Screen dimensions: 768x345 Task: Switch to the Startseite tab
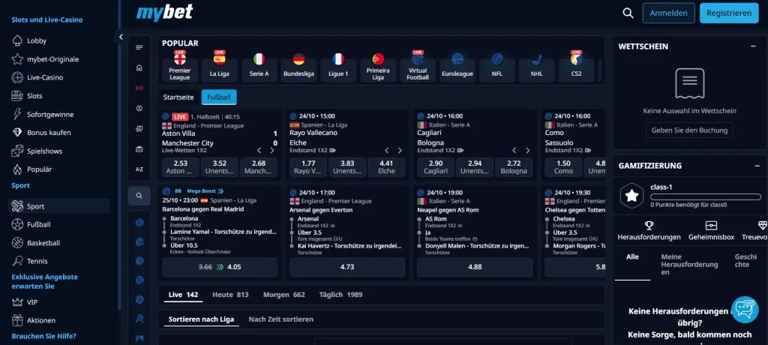178,97
